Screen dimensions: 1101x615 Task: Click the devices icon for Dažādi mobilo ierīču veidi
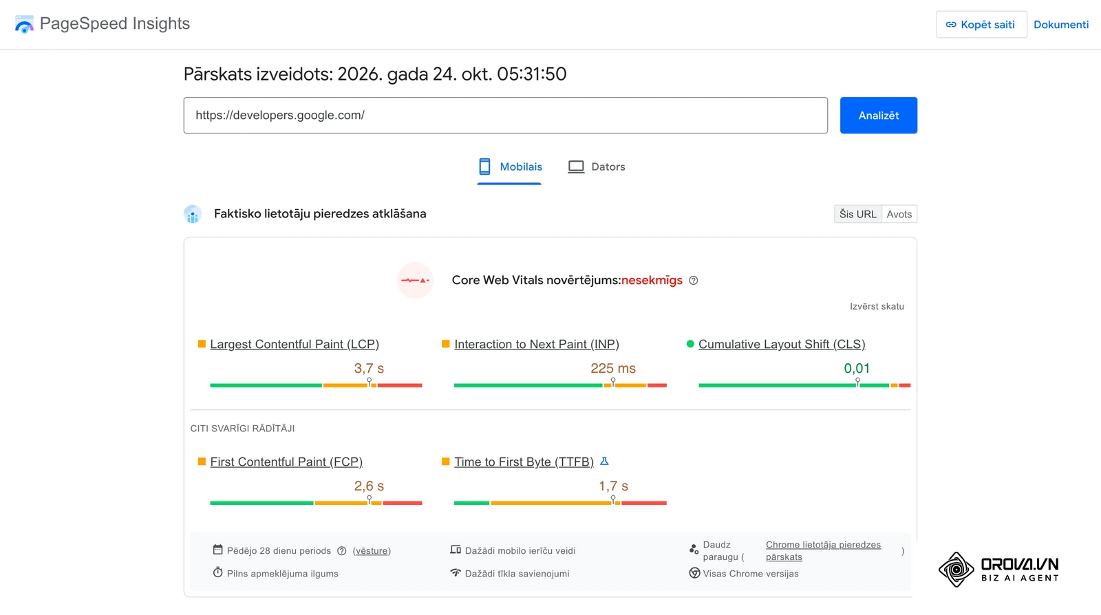click(x=456, y=550)
